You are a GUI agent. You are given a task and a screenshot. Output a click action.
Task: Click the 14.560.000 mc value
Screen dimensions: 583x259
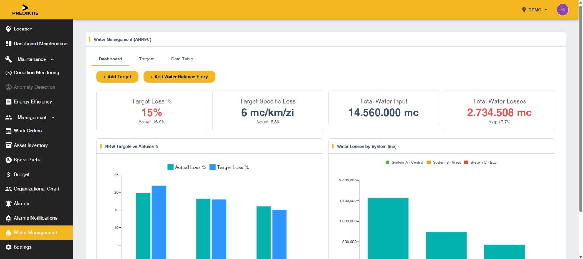coord(383,112)
